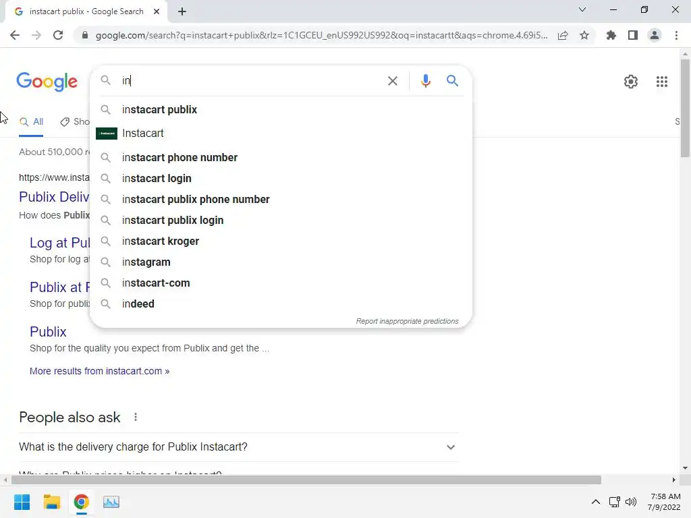Open "More results from instacart.com" link
691x518 pixels.
point(99,371)
